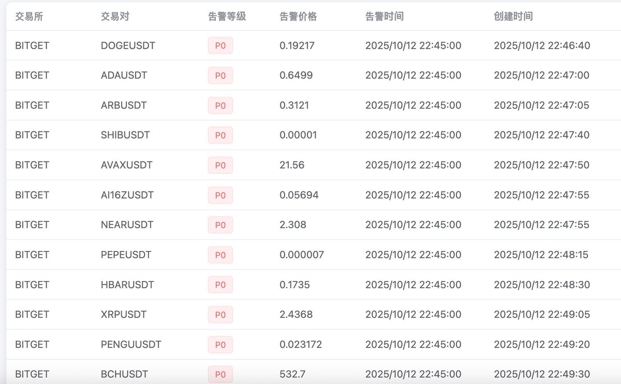Click creation time 2025/10/12 22:47:40
This screenshot has width=621, height=384.
pyautogui.click(x=542, y=135)
